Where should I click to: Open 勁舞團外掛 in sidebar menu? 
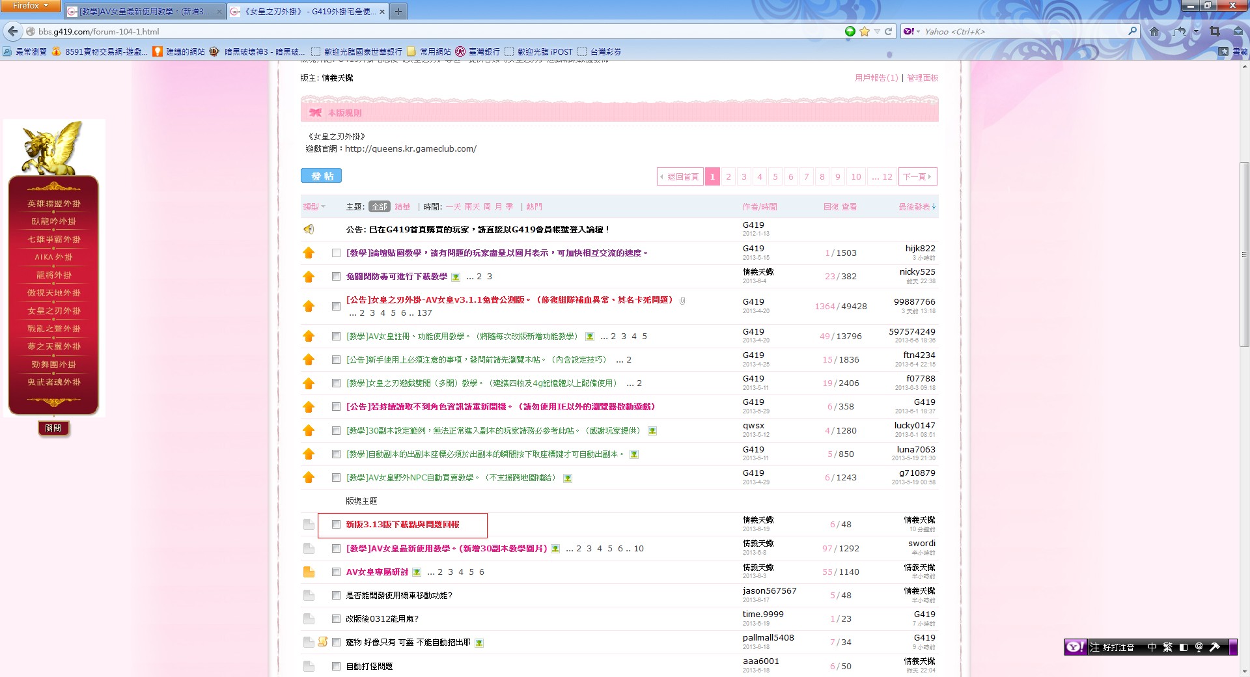(54, 365)
